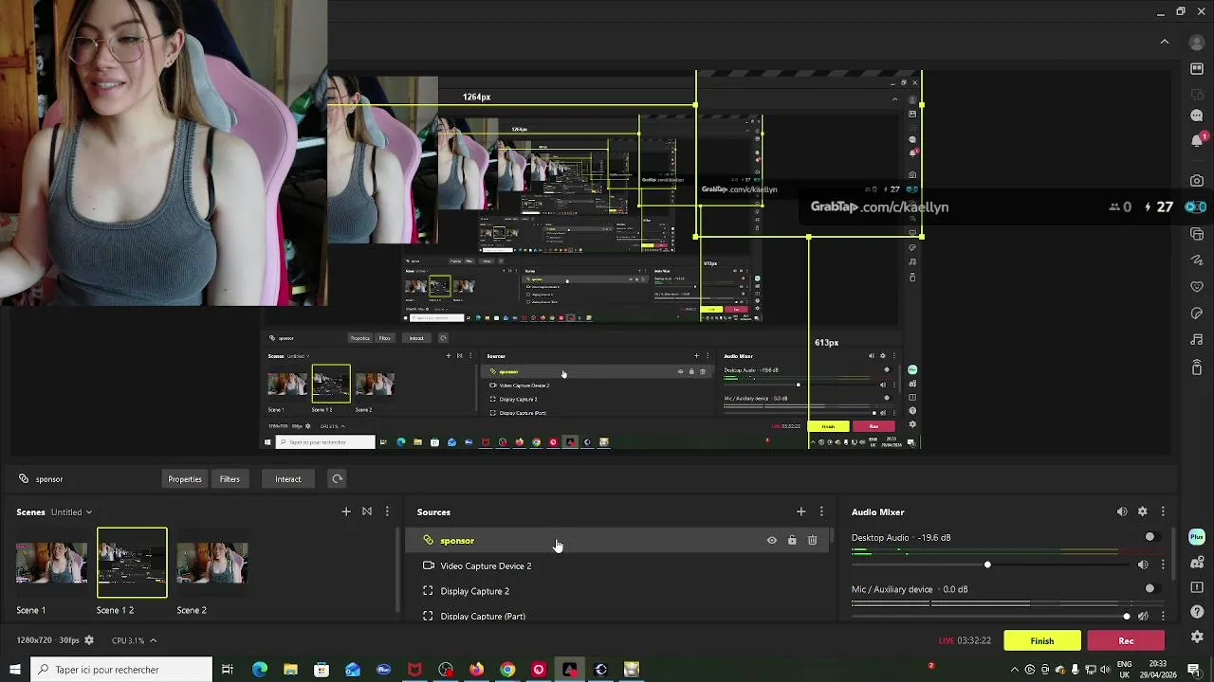Toggle lock on the sponsor source

tap(792, 541)
